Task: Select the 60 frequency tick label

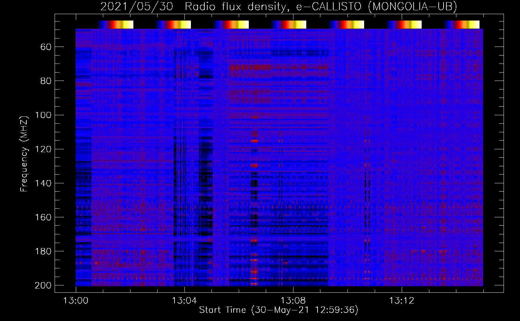Action: coord(46,47)
